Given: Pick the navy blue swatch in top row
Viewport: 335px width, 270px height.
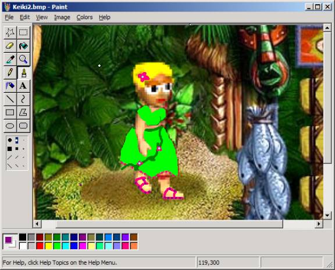Looking at the screenshot, I should click(74, 237).
